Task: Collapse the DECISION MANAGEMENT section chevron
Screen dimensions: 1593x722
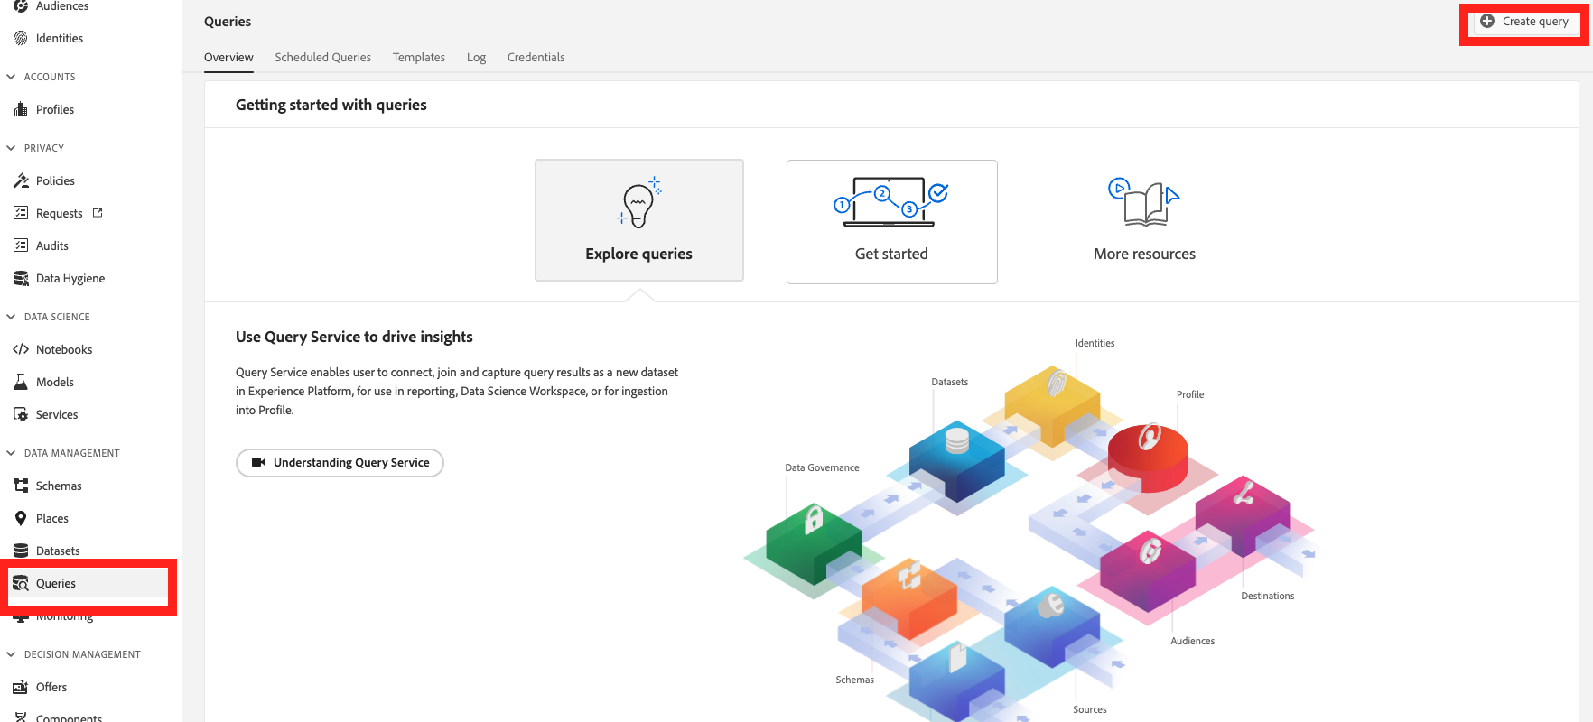Action: pyautogui.click(x=11, y=654)
